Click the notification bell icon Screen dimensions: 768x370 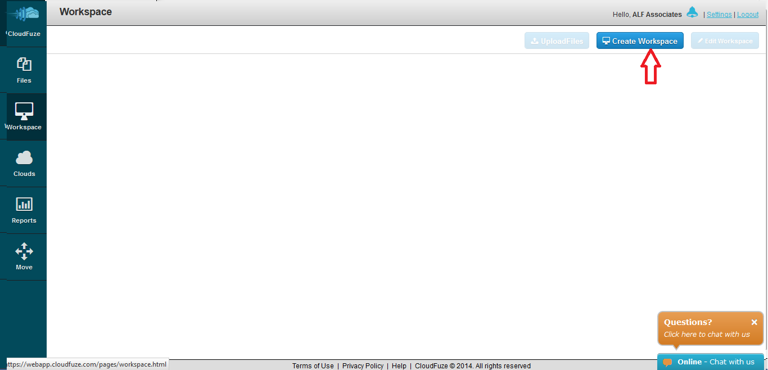pos(692,12)
